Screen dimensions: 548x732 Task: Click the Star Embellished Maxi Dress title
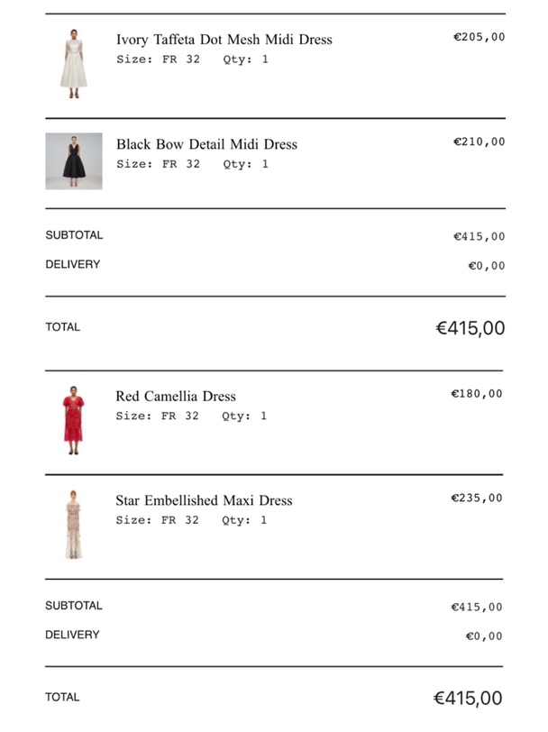pos(204,500)
